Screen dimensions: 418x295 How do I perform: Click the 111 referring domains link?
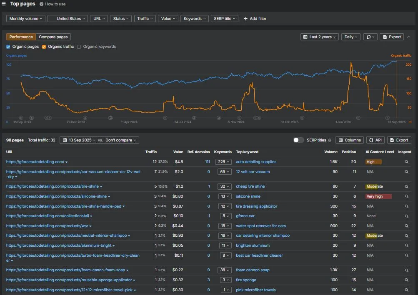point(208,162)
